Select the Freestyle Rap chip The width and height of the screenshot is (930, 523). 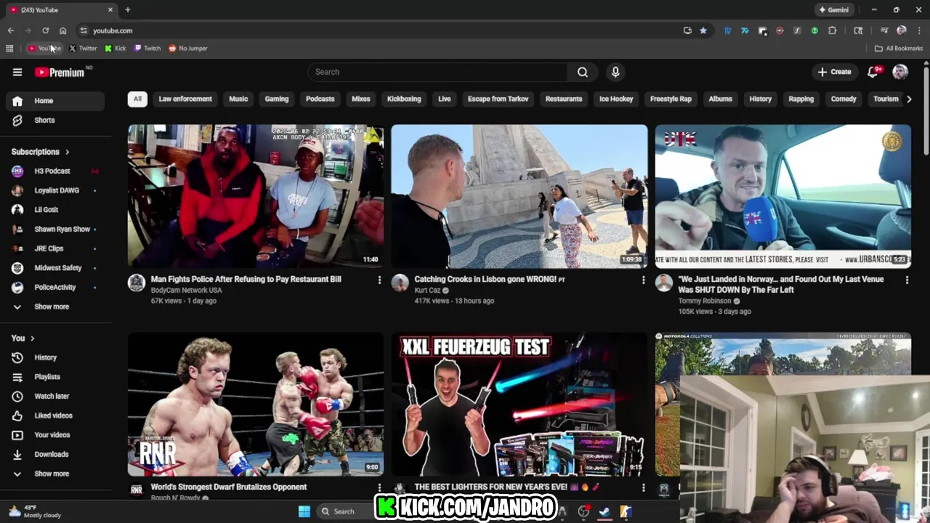click(x=671, y=99)
